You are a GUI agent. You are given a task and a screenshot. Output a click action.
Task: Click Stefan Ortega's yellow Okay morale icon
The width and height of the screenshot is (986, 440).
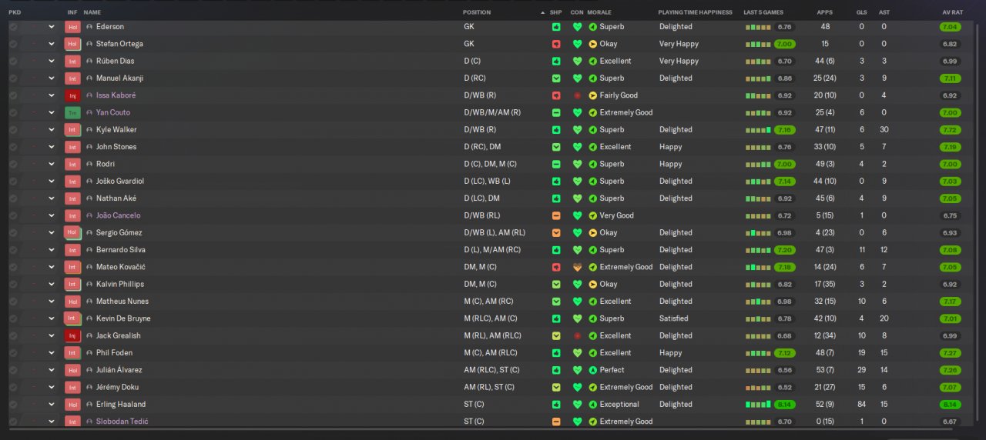pos(592,44)
